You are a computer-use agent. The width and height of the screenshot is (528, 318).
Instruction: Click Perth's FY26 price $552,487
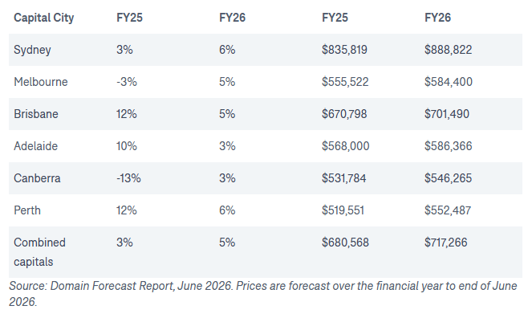tap(448, 210)
